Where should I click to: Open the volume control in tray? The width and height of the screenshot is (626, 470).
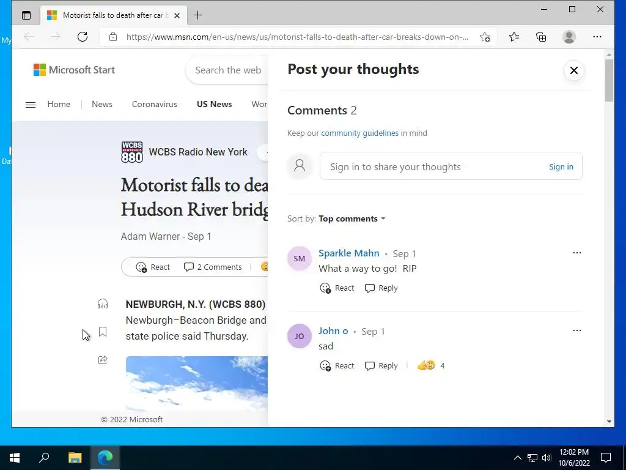[x=547, y=458]
